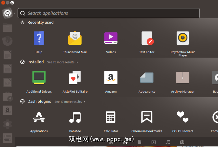Select the Calculator dash plugin
Image resolution: width=218 pixels, height=147 pixels.
[x=111, y=118]
